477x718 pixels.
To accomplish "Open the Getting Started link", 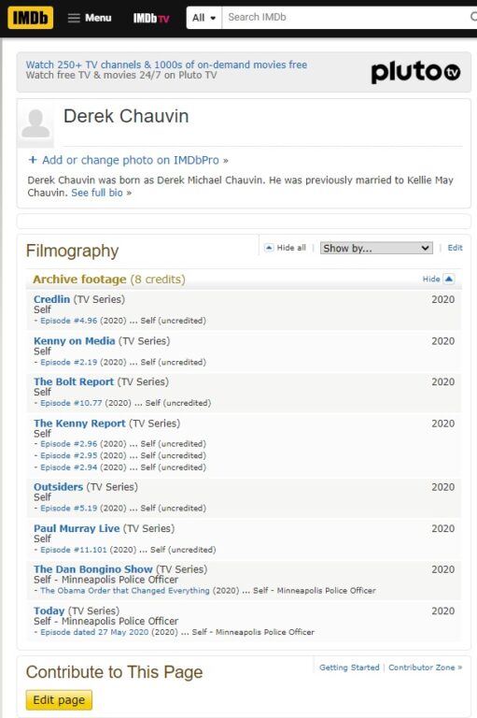I will click(x=349, y=668).
